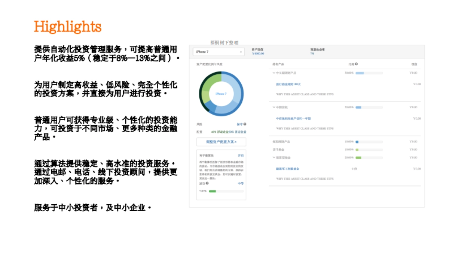Click WHY THIS ASSET CLASS AND THESE ETFS text
Viewport: 449px width, 253px height.
pos(305,94)
